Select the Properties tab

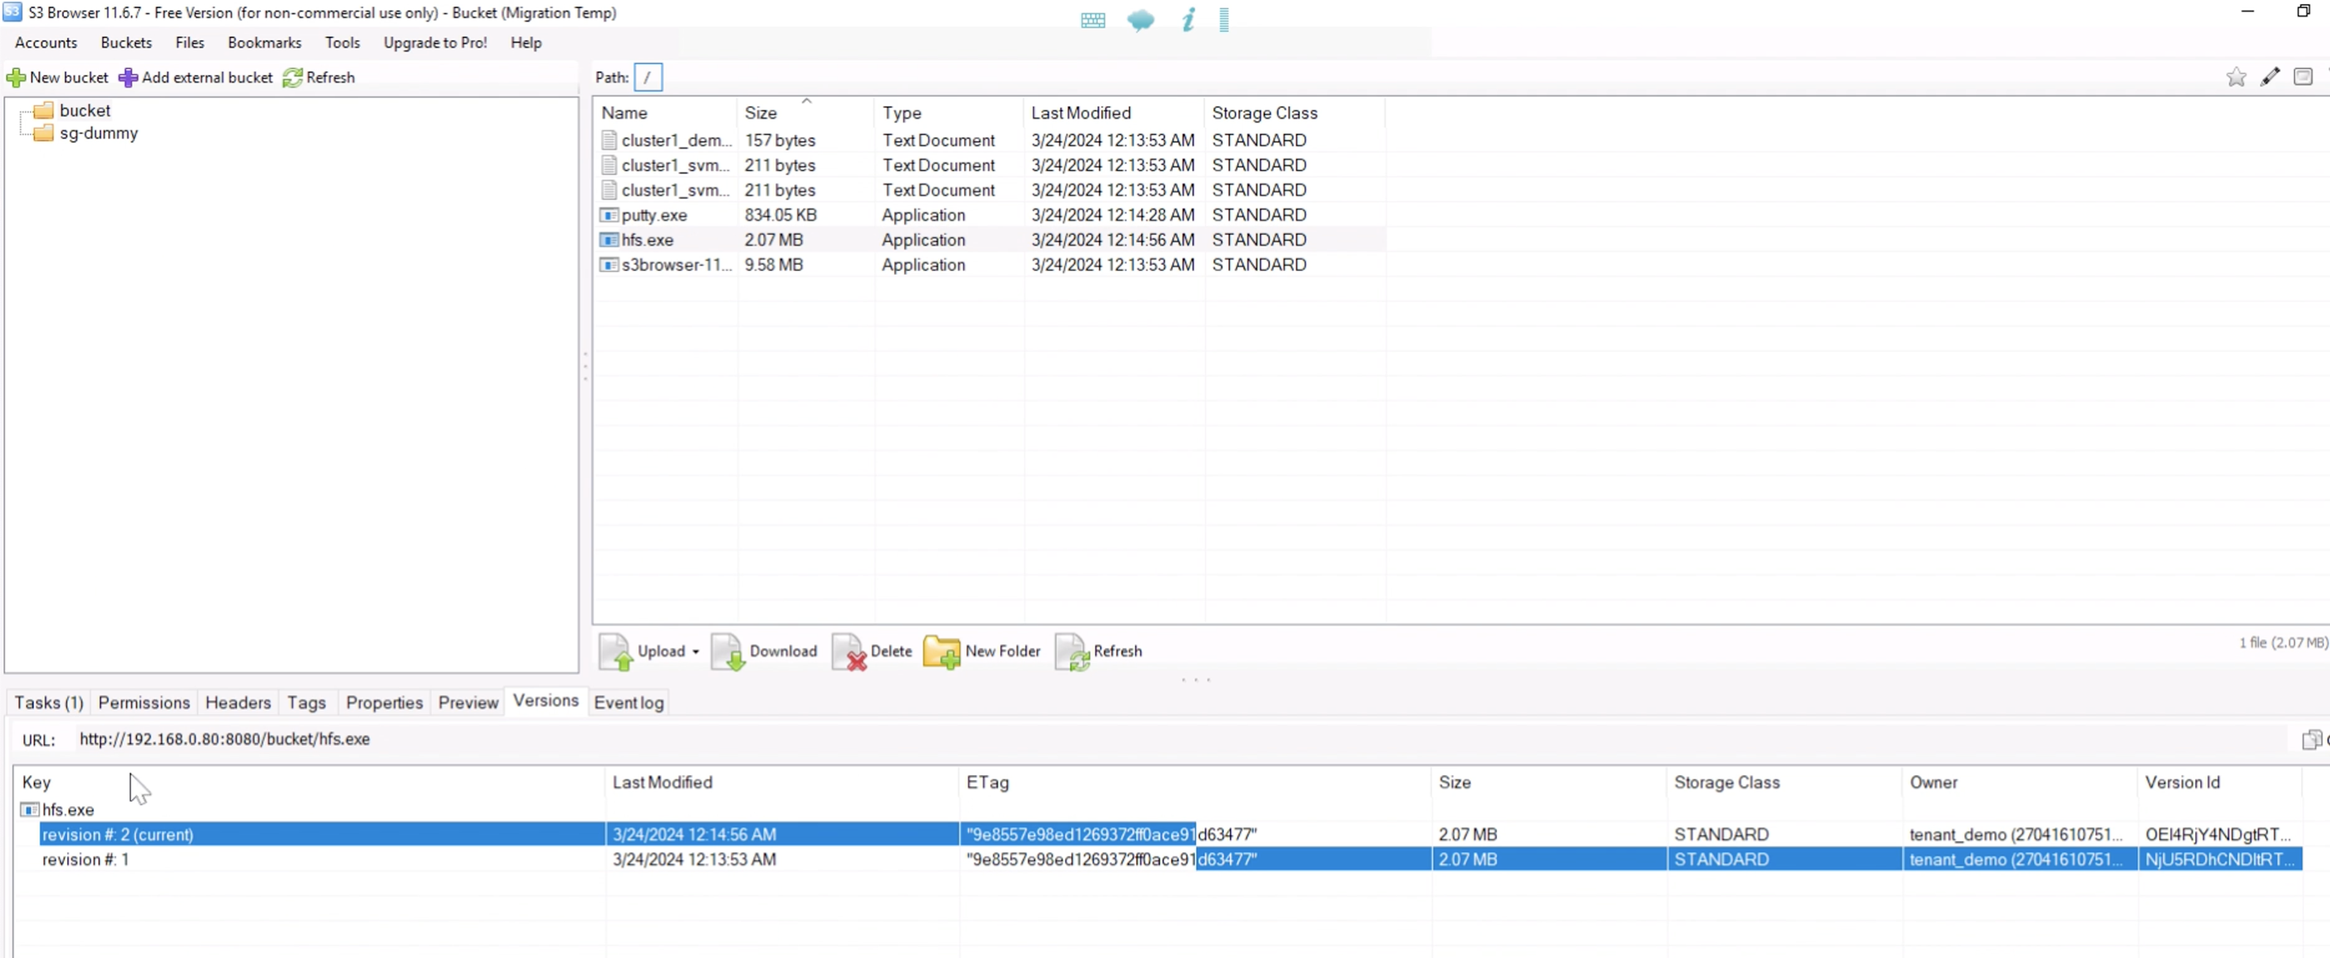[383, 702]
